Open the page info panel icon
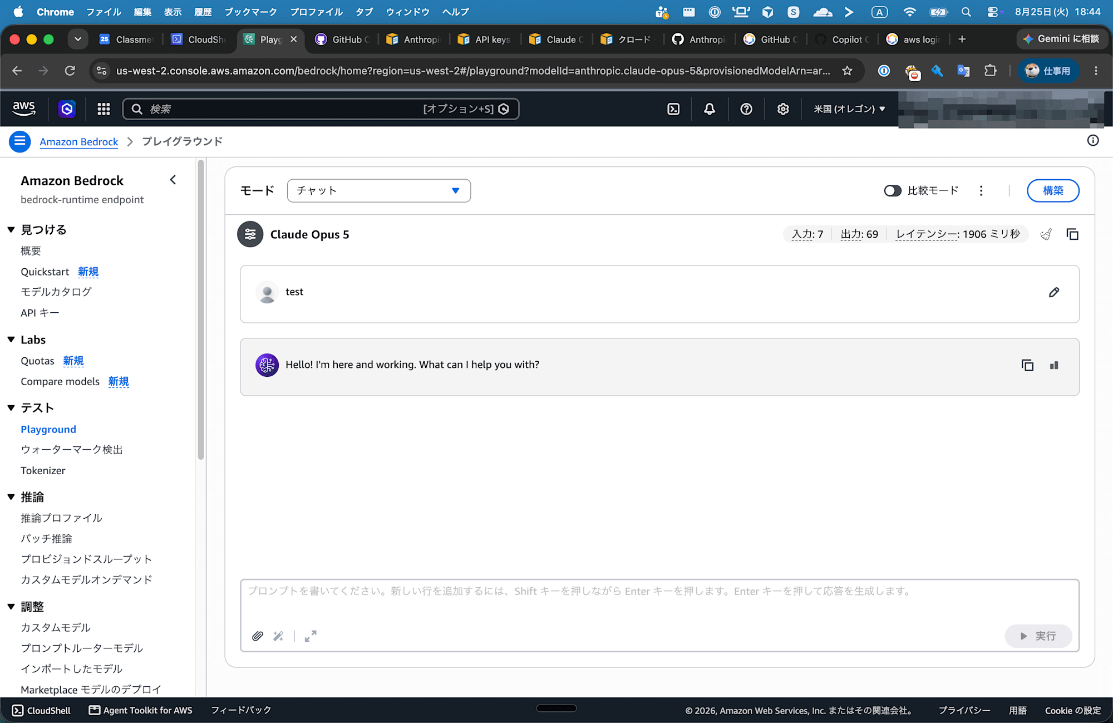1113x723 pixels. [1093, 141]
